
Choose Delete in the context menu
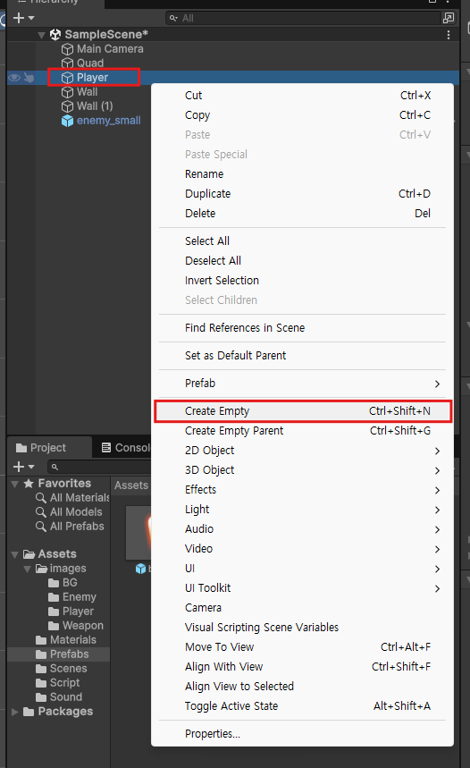pos(303,213)
